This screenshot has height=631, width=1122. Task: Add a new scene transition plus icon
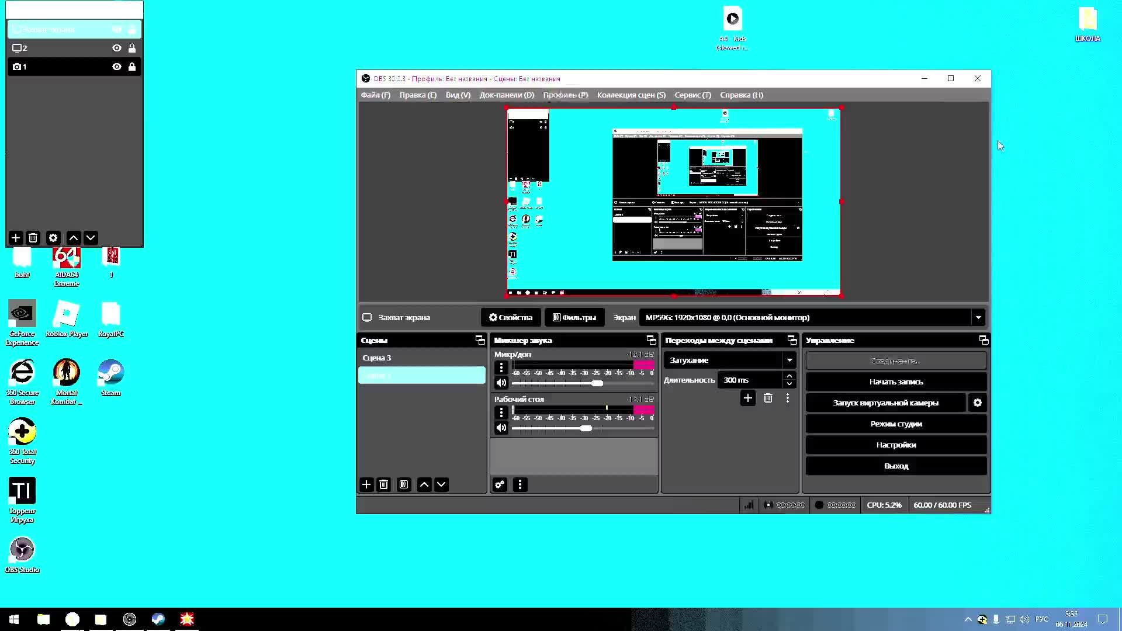pyautogui.click(x=747, y=398)
